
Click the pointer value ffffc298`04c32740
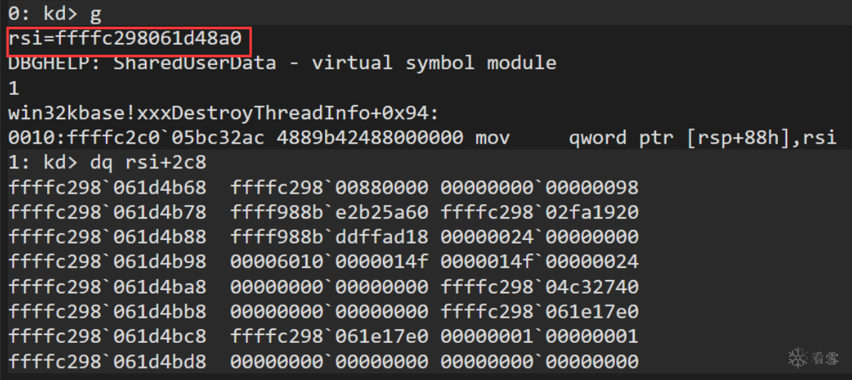tap(539, 286)
